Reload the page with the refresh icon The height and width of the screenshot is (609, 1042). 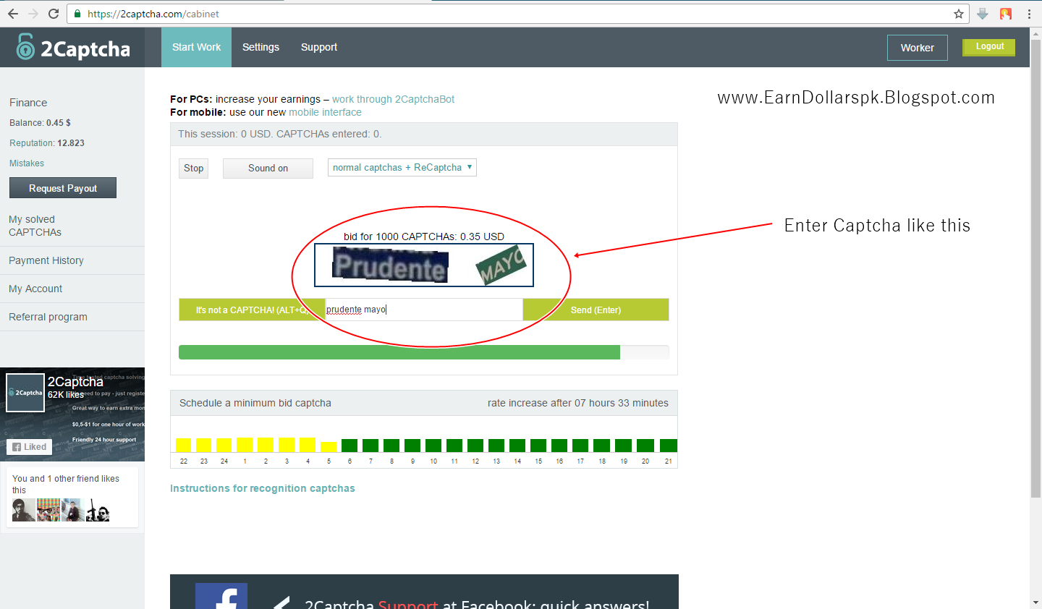pyautogui.click(x=51, y=13)
